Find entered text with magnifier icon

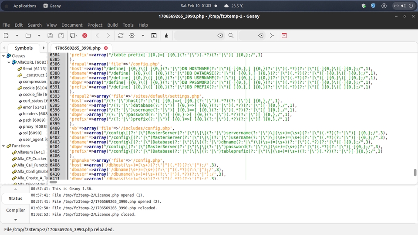[x=231, y=35]
